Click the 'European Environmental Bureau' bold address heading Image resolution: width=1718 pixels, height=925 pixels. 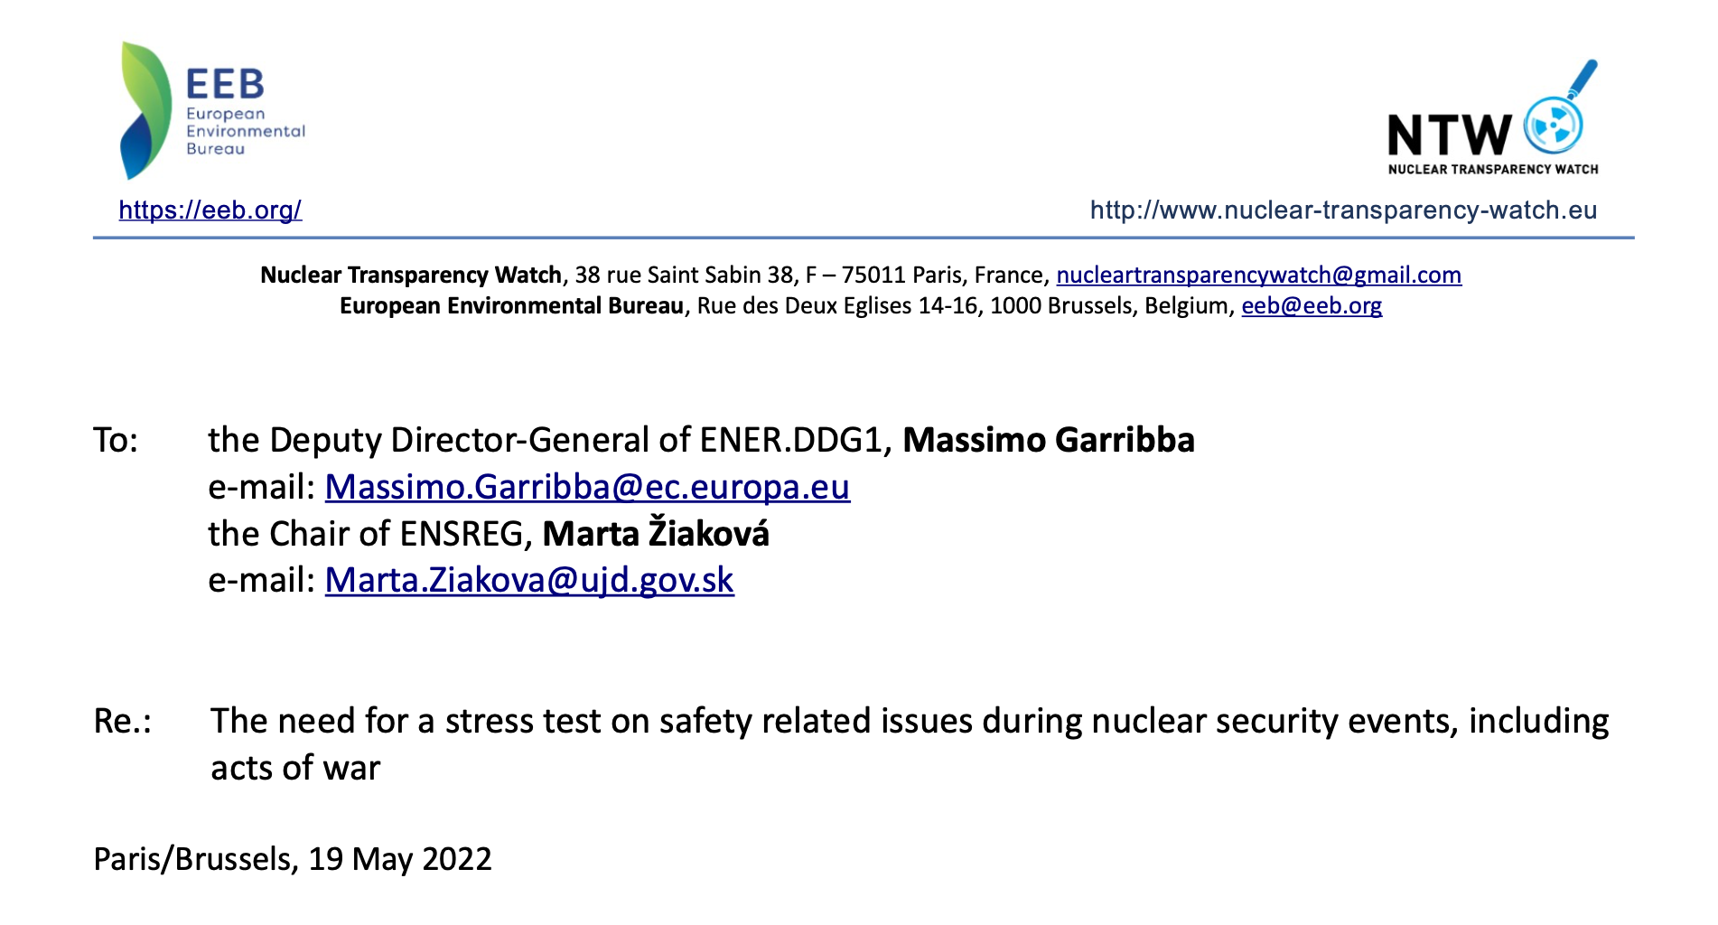pos(511,305)
